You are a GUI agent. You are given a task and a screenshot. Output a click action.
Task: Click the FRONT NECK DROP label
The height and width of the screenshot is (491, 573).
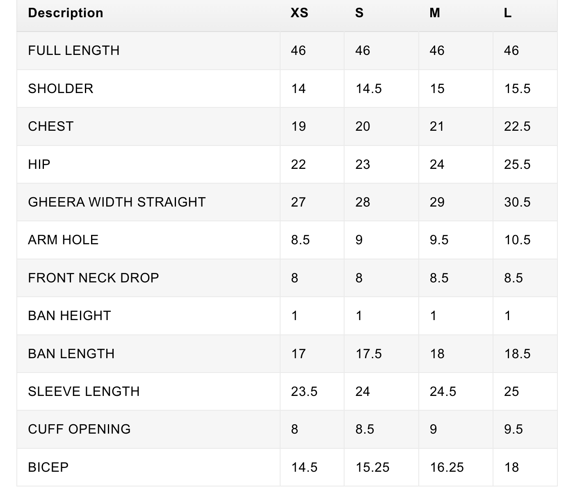(x=94, y=278)
